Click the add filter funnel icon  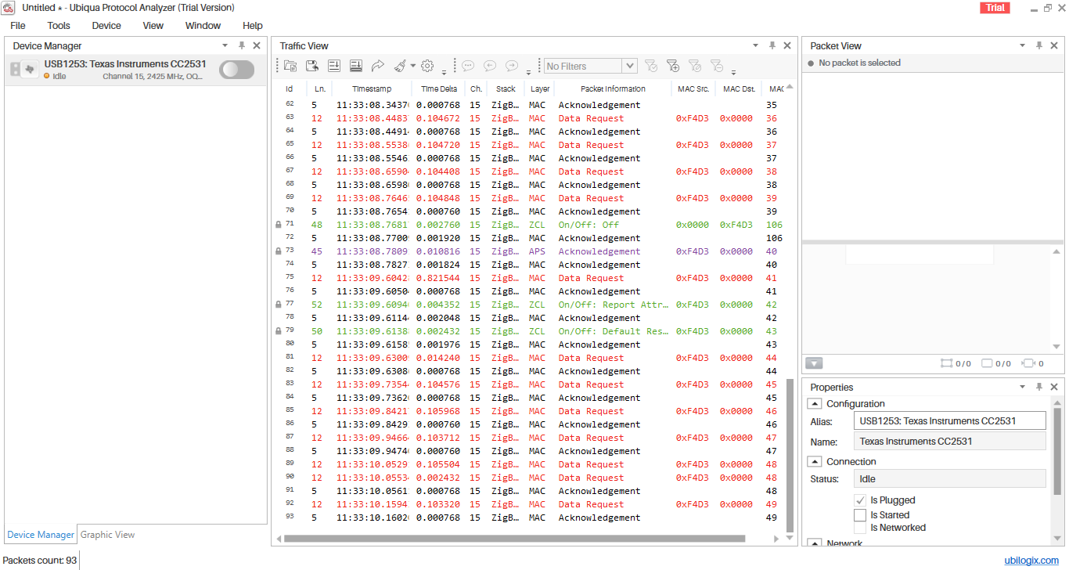click(x=672, y=67)
